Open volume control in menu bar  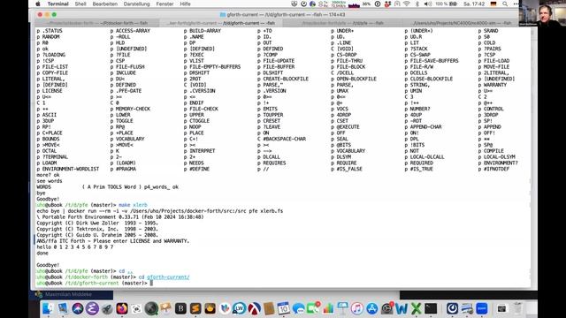point(428,4)
